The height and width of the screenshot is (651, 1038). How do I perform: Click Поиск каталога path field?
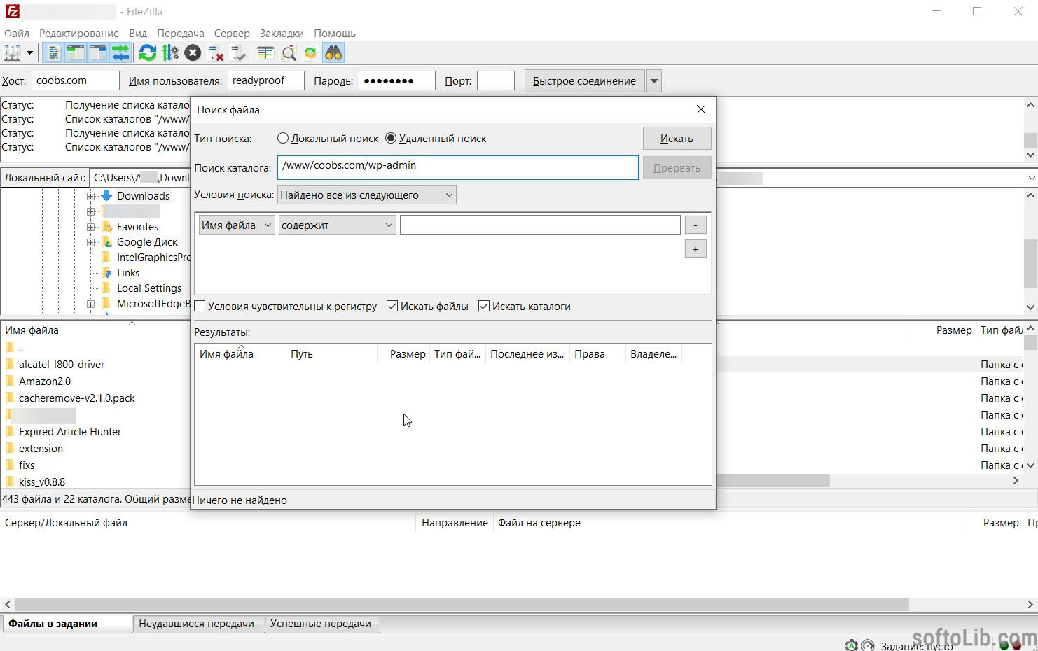pos(458,167)
